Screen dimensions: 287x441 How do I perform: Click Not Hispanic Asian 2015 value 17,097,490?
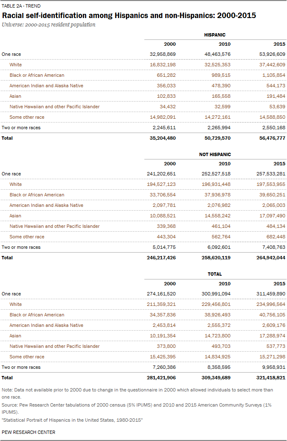270,216
